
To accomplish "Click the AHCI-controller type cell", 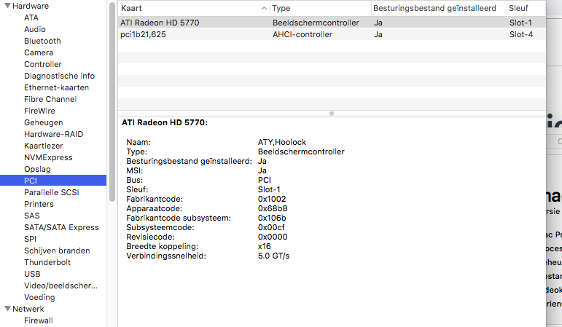I will pos(303,34).
